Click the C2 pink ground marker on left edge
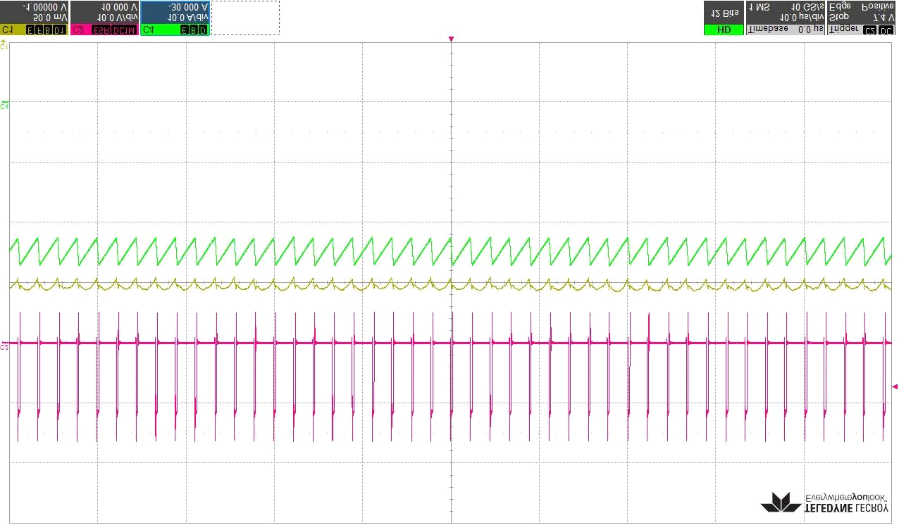Screen dimensions: 899x525 click(x=4, y=346)
